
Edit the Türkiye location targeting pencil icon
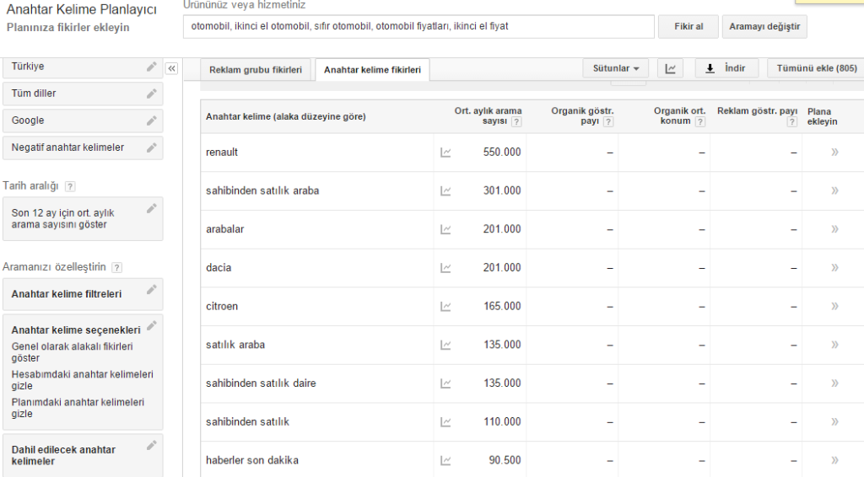(152, 67)
